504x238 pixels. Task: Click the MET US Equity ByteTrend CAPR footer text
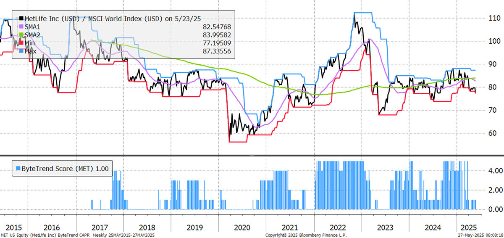click(45, 235)
